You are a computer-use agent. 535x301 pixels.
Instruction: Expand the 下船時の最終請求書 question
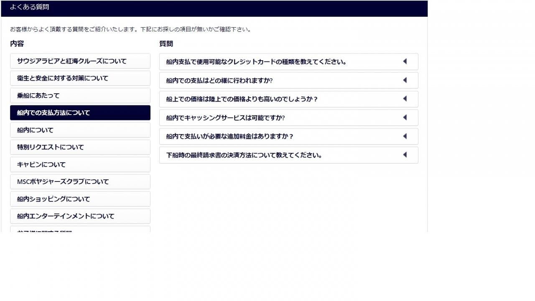[289, 155]
